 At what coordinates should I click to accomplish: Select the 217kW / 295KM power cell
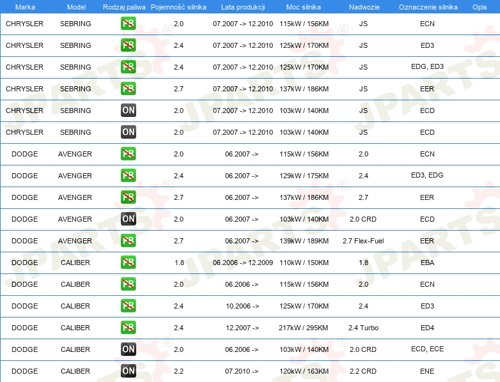(304, 328)
